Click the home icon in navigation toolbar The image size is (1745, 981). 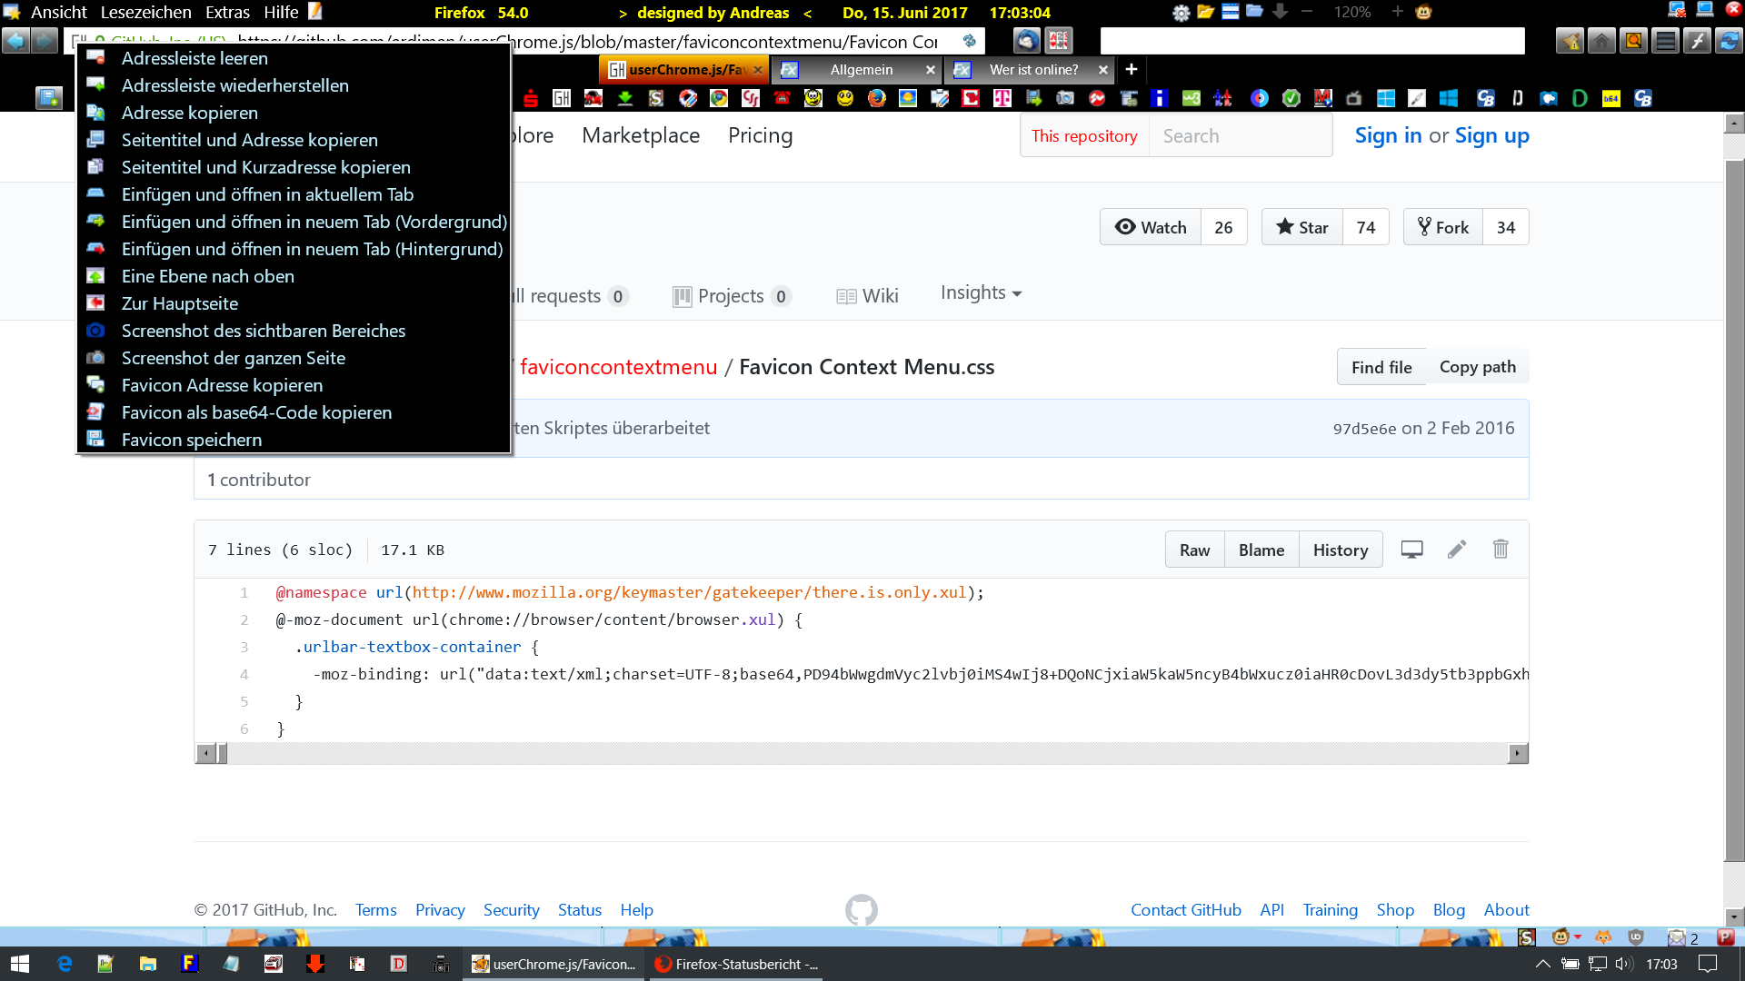1601,41
